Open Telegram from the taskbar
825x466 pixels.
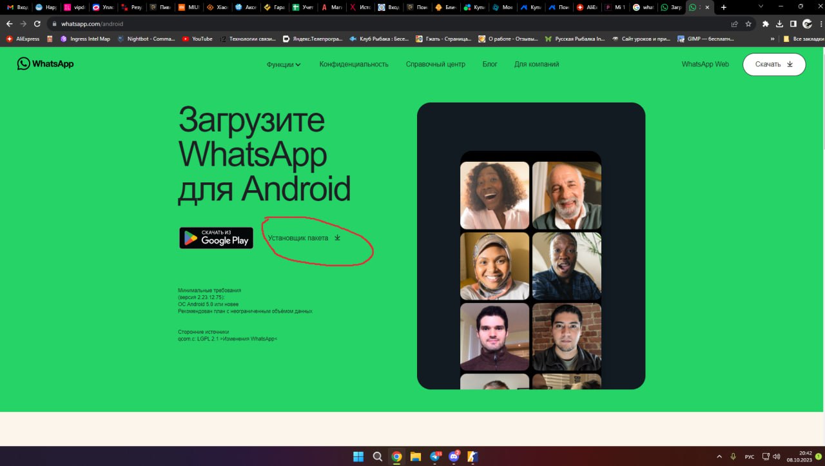coord(435,457)
